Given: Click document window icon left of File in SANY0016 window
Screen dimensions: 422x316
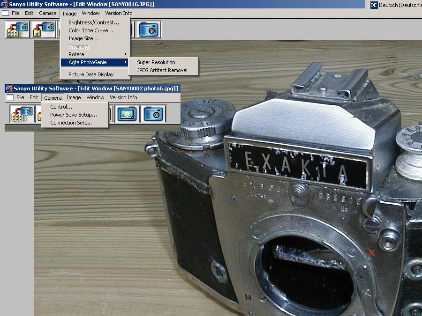Looking at the screenshot, I should tap(5, 13).
